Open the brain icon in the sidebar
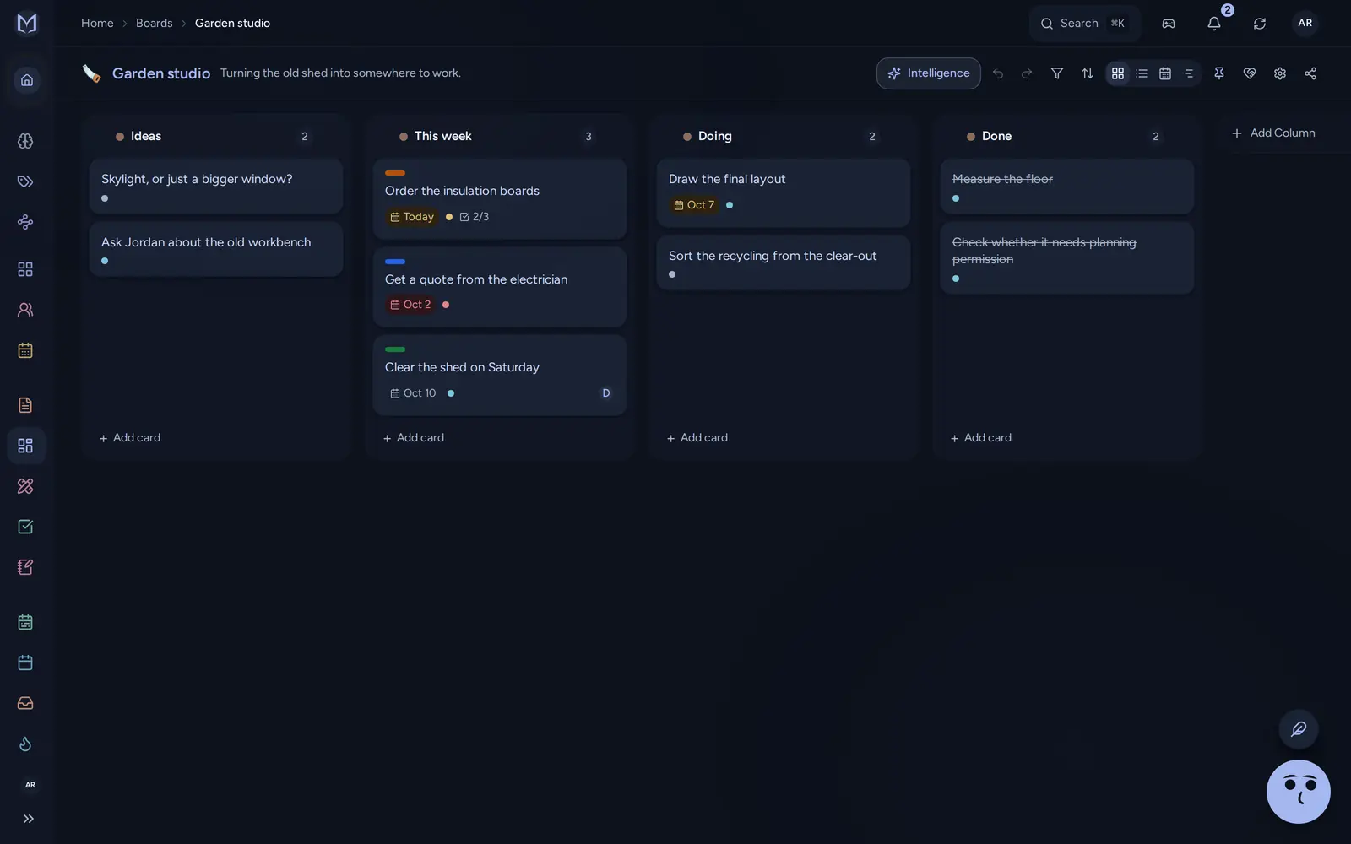 tap(25, 141)
